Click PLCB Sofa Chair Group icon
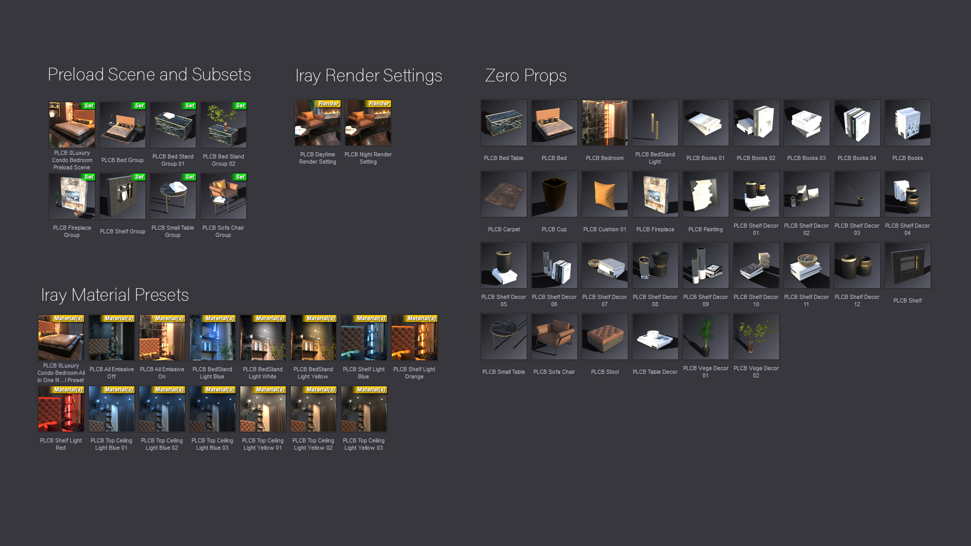The height and width of the screenshot is (546, 971). pyautogui.click(x=224, y=197)
